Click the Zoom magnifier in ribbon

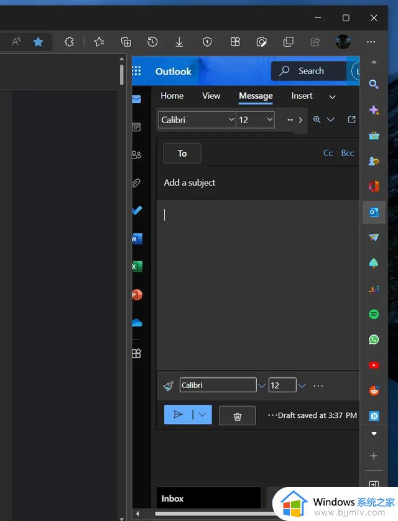317,119
